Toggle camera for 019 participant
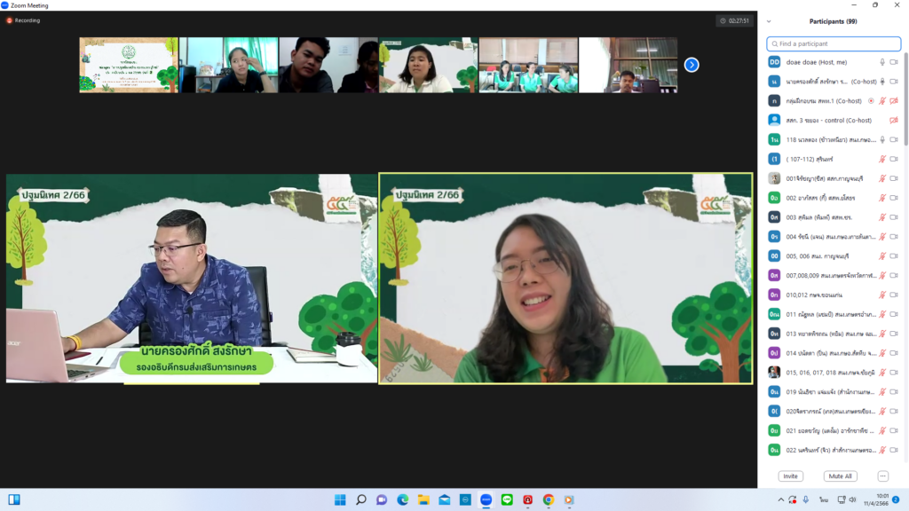This screenshot has width=909, height=511. click(x=894, y=391)
